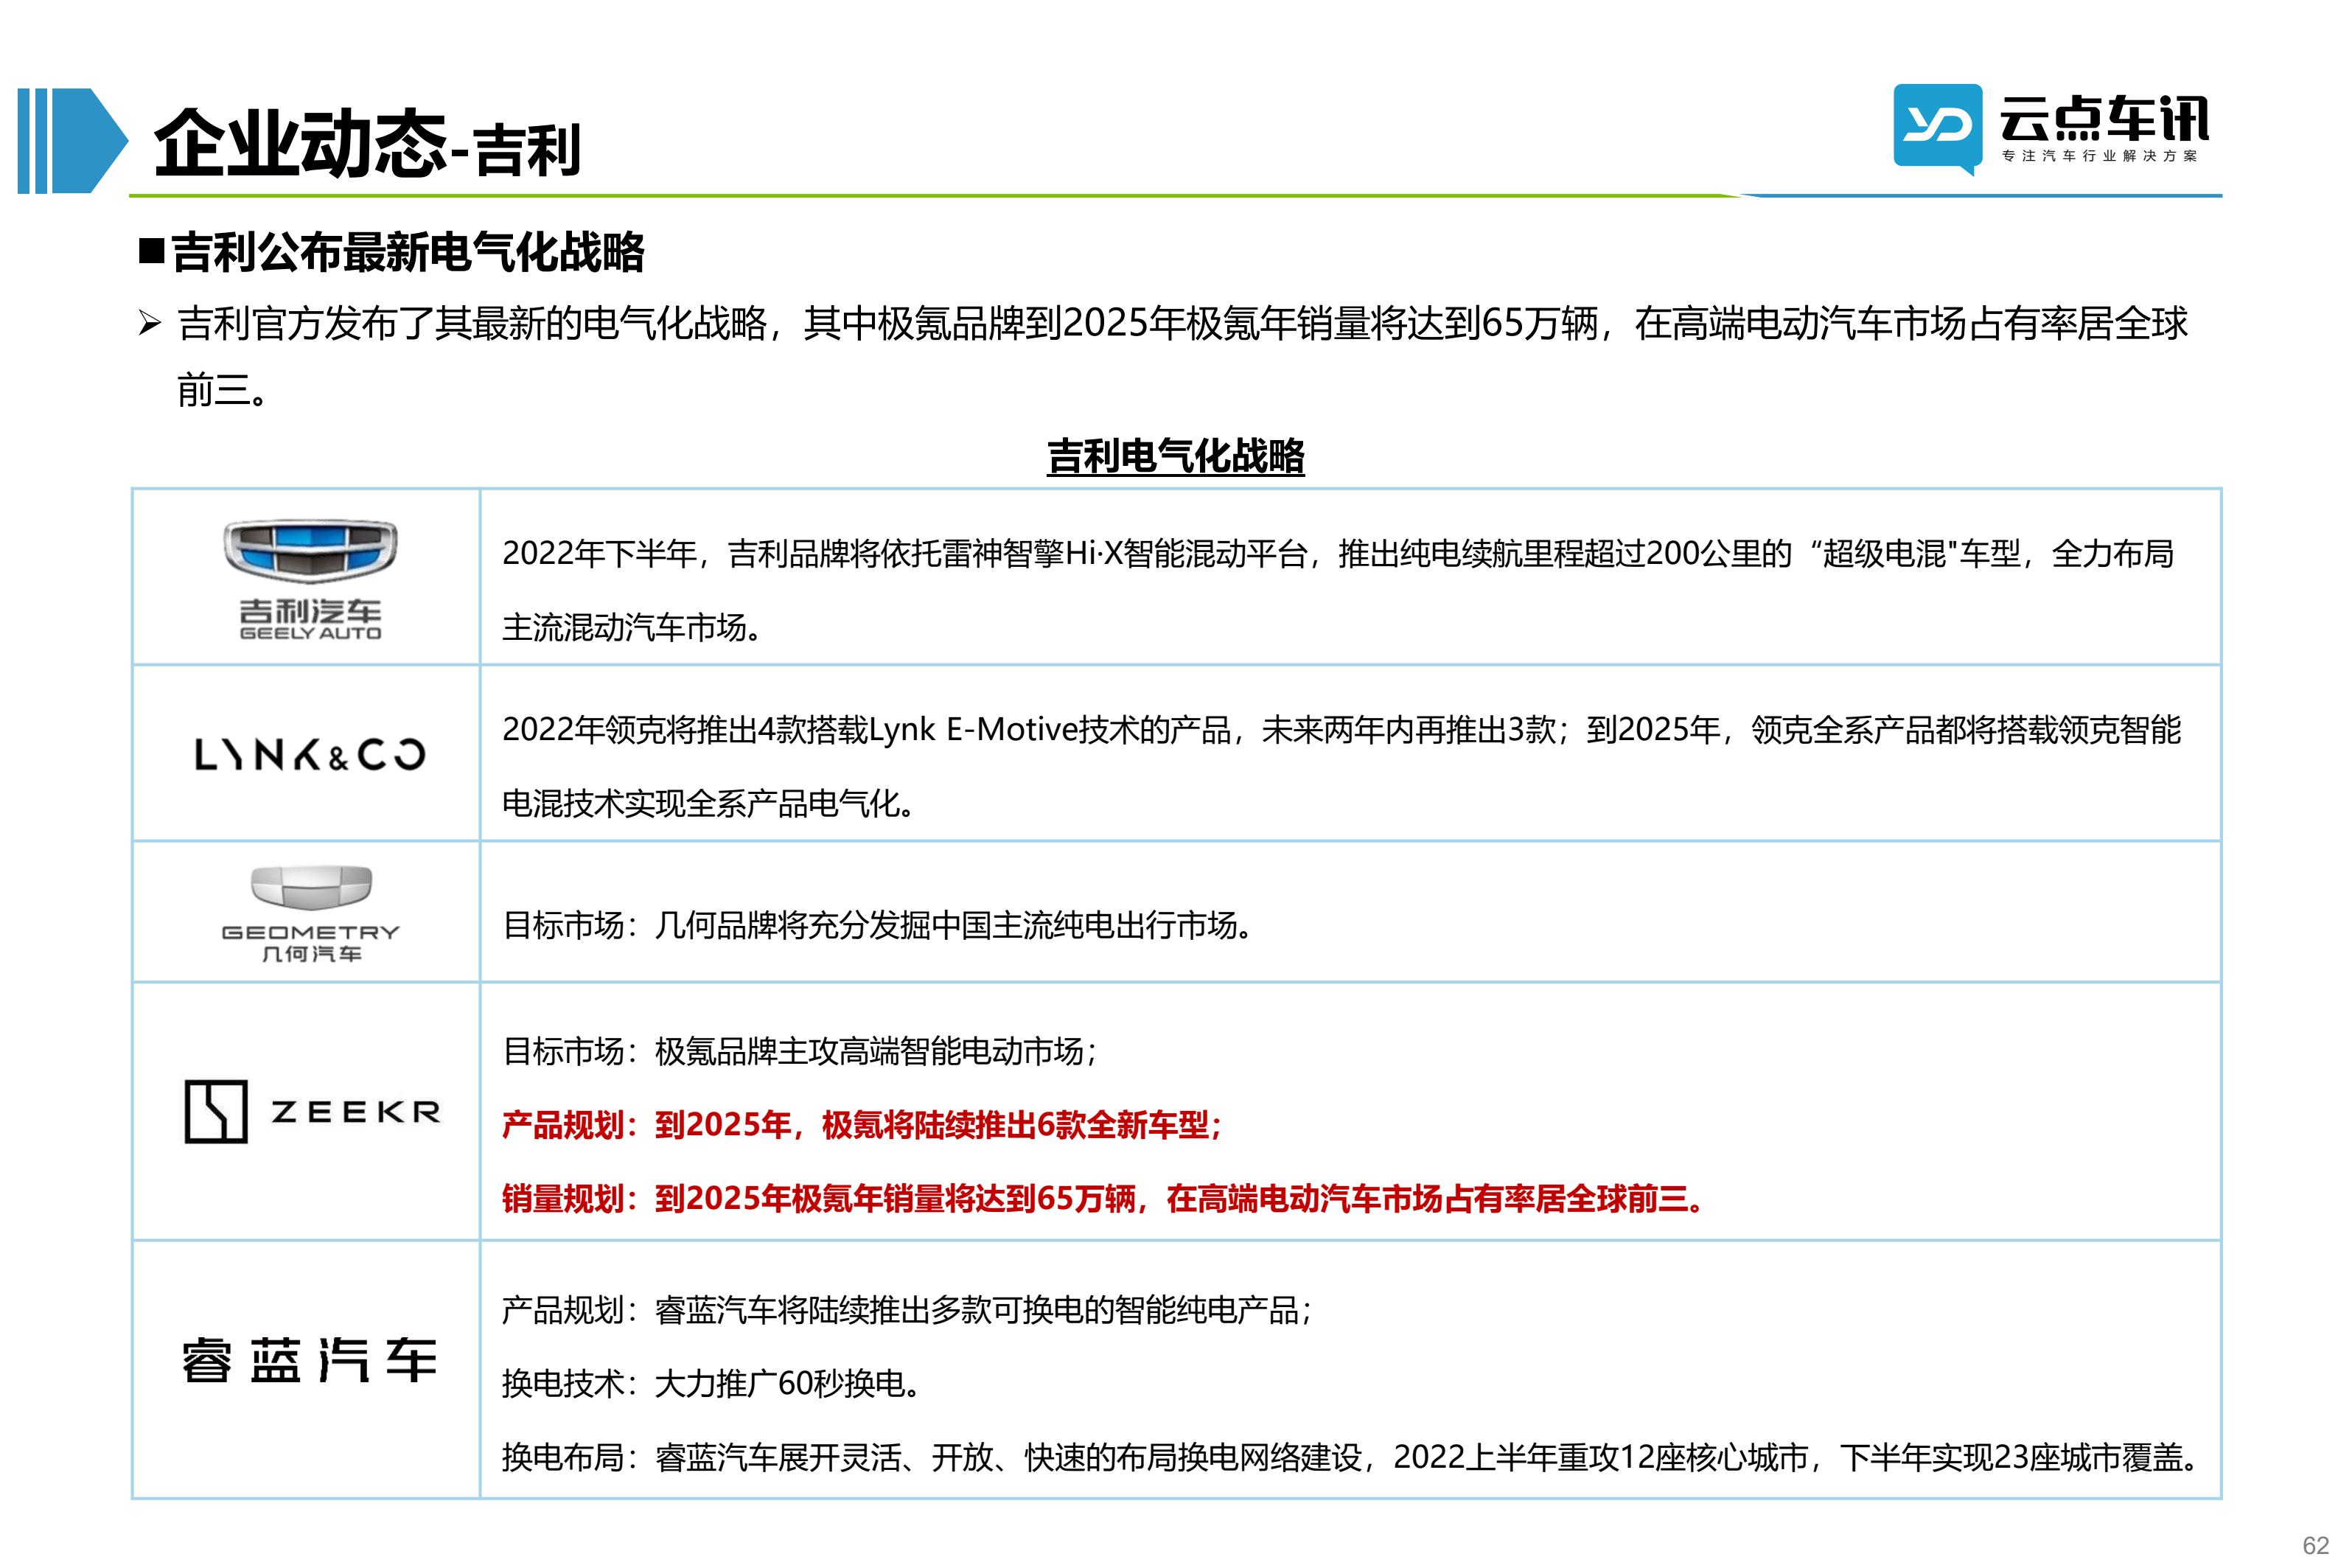Click the line 极氪品牌主攻高端智能电动市场
This screenshot has height=1568, width=2352.
[800, 1051]
